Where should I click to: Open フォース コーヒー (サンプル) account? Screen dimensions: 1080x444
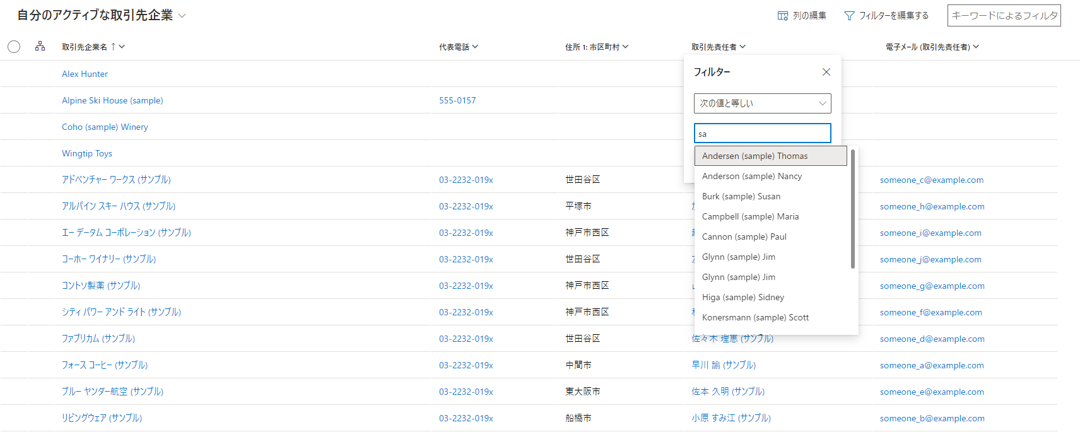[105, 365]
